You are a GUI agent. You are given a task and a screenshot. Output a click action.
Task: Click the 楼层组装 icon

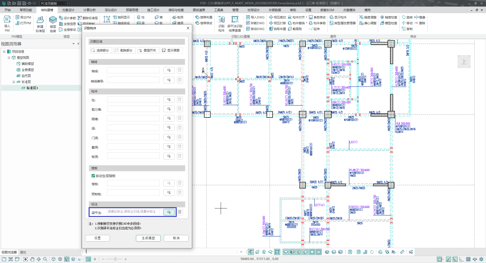[53, 20]
